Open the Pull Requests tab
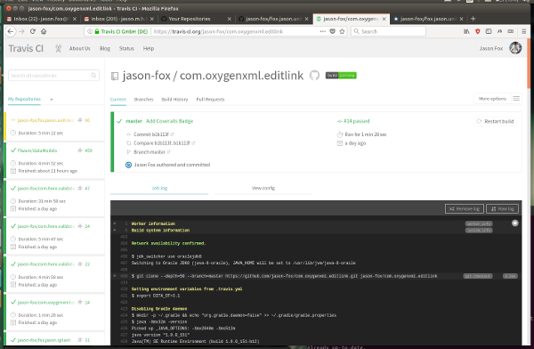This screenshot has width=534, height=349. tap(210, 99)
